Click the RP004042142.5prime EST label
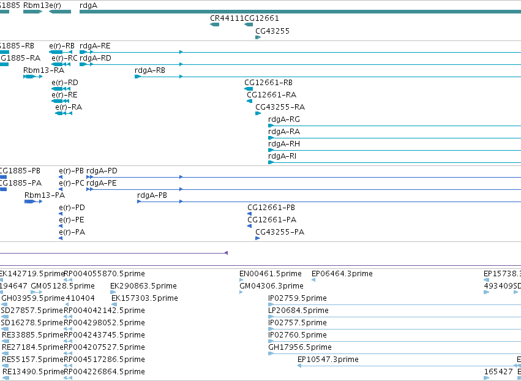 tap(104, 311)
